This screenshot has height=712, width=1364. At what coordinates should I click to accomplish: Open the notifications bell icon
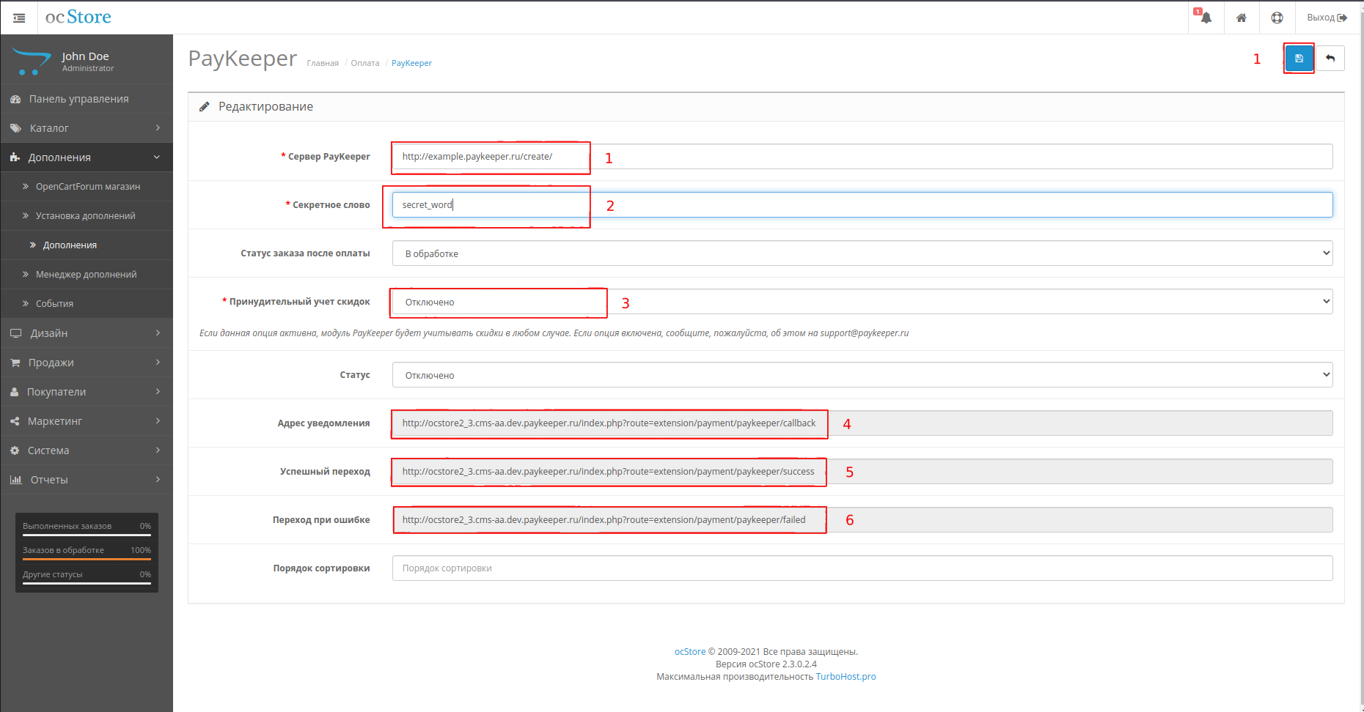[1206, 18]
